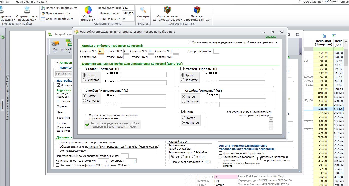Open the Отчёты импорта color wheel icon
The height and width of the screenshot is (186, 349).
click(88, 10)
